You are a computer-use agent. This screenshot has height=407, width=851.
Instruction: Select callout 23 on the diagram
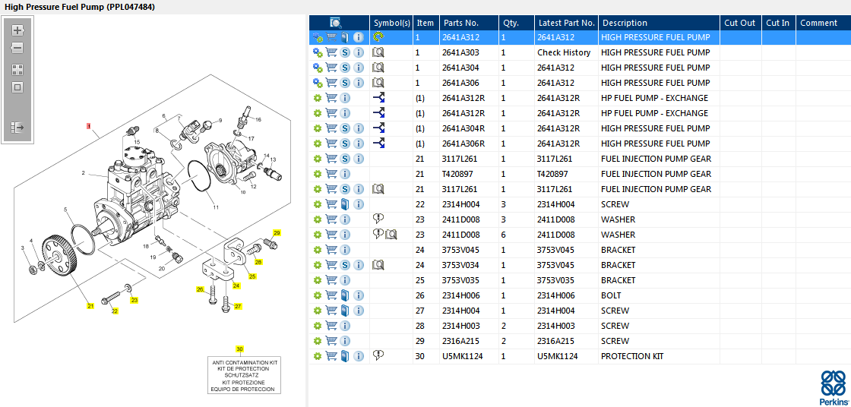click(134, 299)
